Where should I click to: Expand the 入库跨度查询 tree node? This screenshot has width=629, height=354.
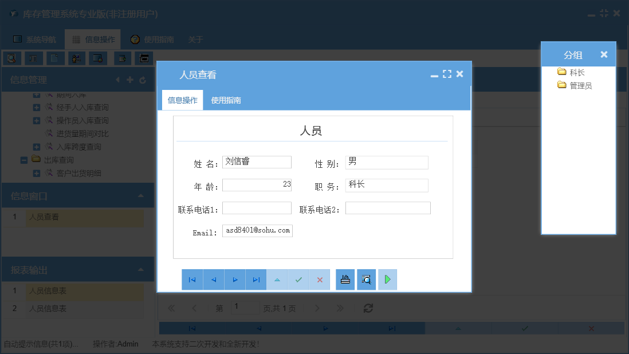[x=37, y=145]
